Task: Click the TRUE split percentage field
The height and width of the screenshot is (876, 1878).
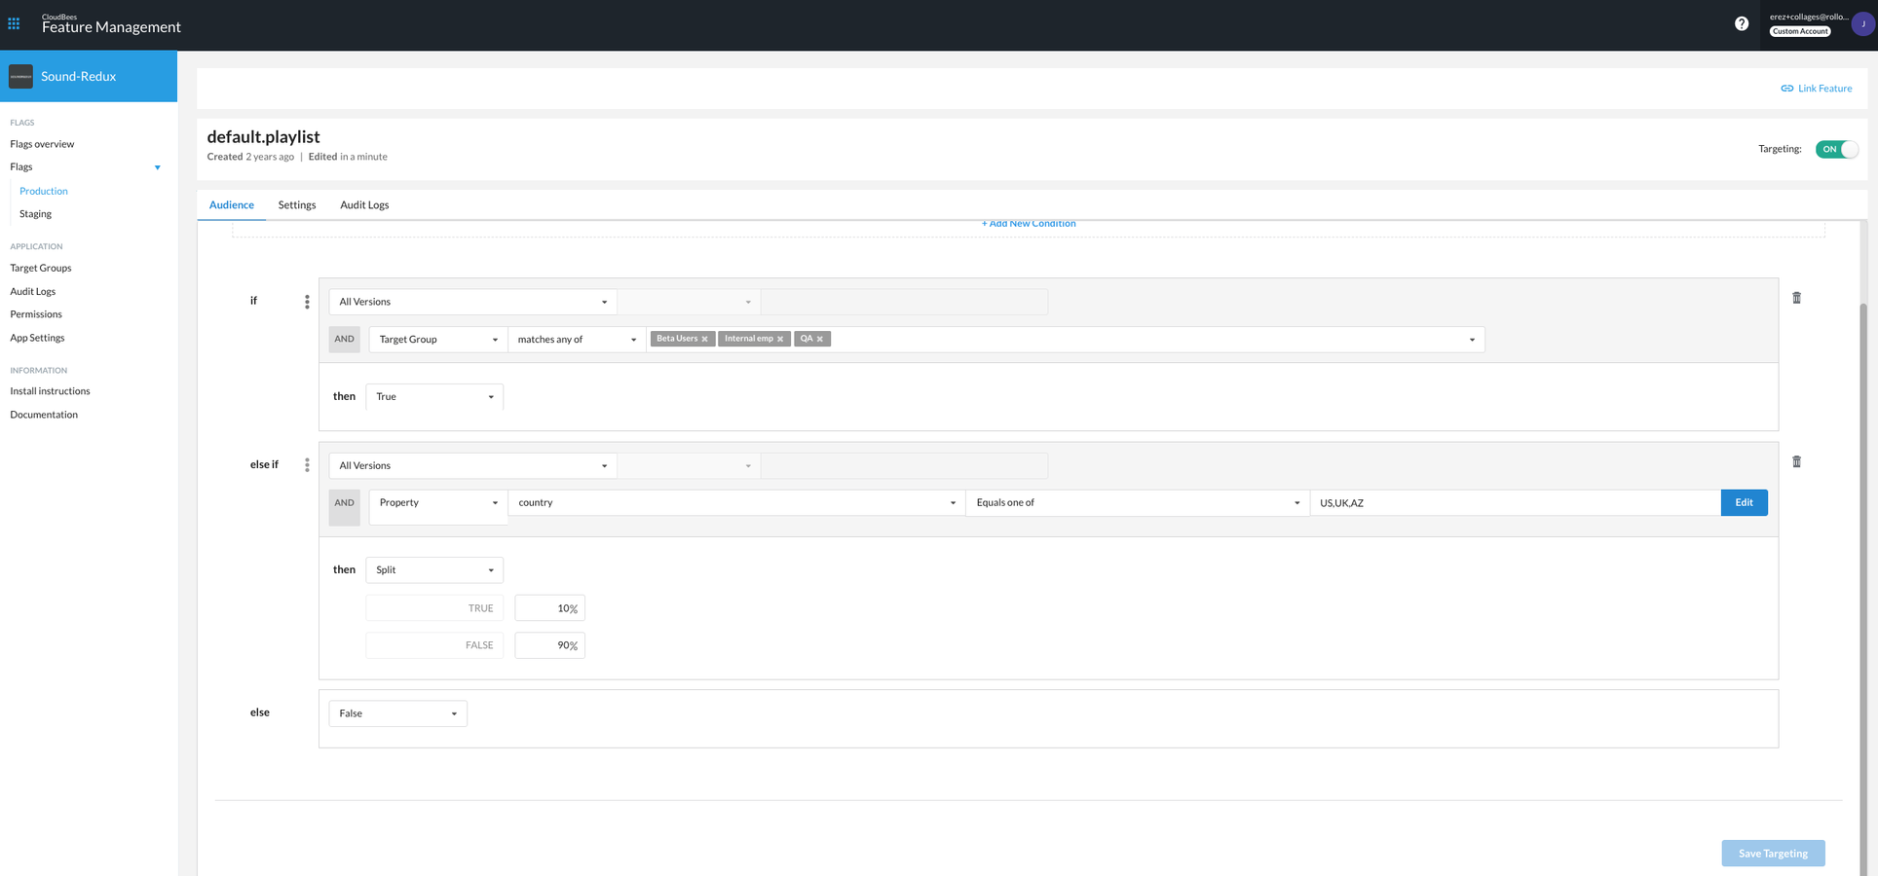Action: [x=549, y=608]
